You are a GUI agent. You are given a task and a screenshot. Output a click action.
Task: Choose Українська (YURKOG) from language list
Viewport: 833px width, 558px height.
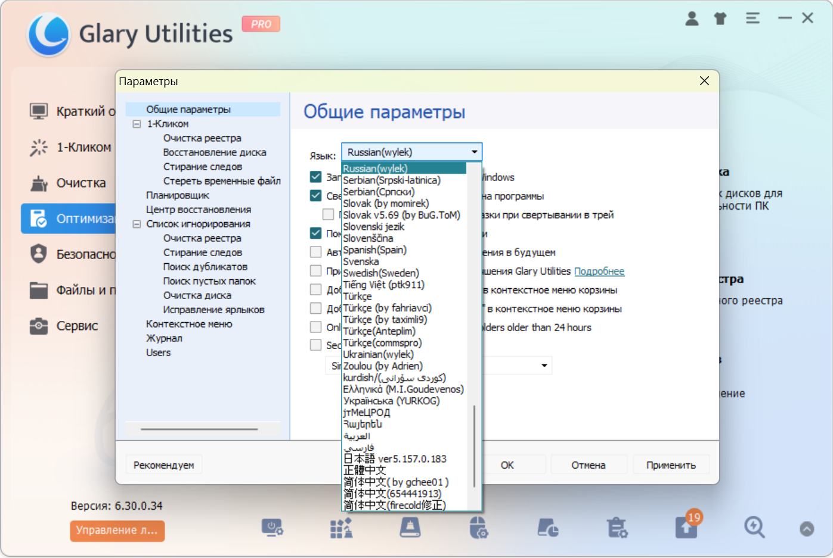[x=391, y=401]
